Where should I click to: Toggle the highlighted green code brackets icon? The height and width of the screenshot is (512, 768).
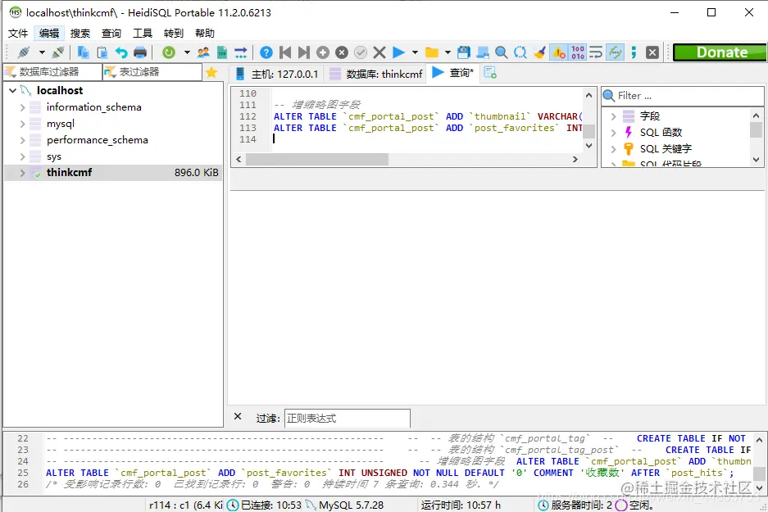(x=616, y=52)
